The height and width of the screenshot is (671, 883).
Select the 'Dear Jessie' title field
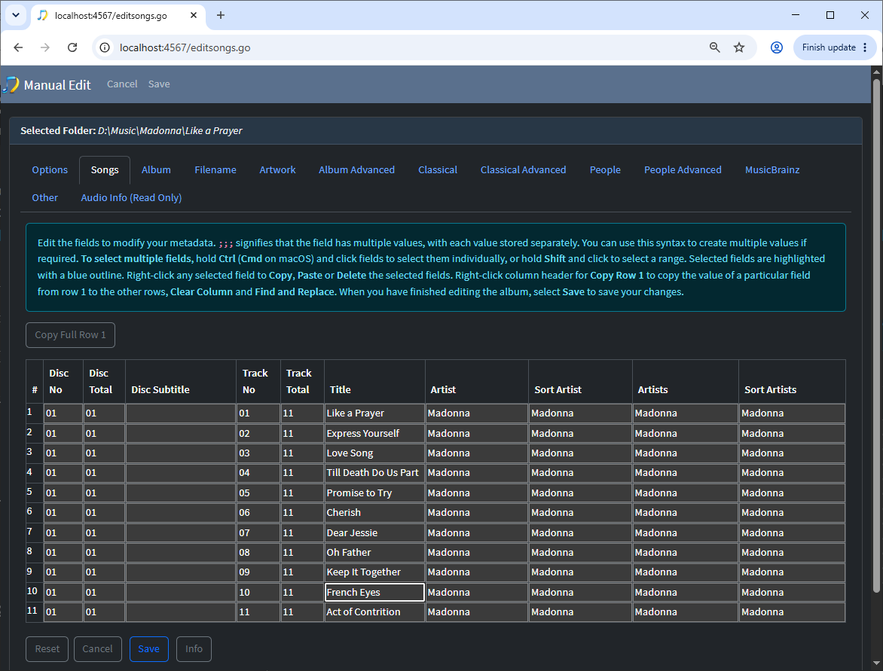click(x=374, y=532)
